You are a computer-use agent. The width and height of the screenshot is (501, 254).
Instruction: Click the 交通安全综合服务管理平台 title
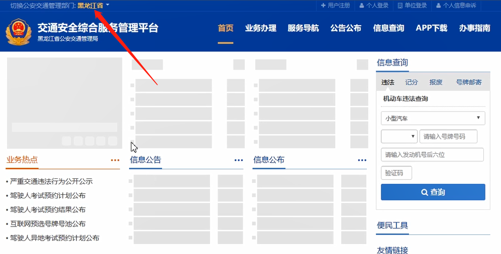(98, 28)
